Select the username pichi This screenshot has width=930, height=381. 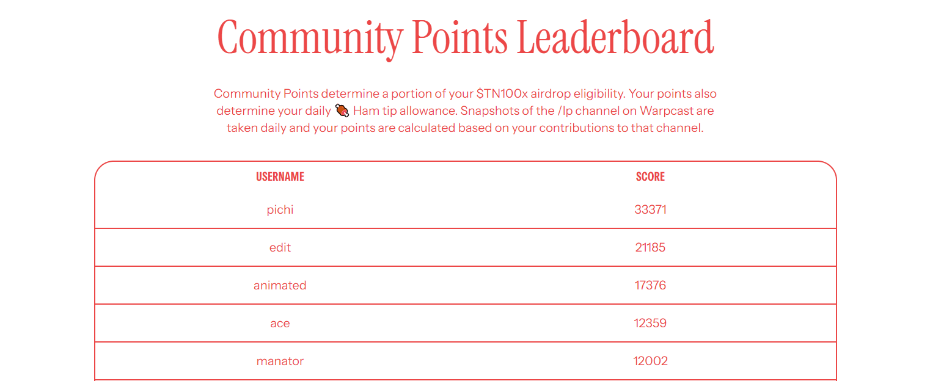tap(280, 210)
